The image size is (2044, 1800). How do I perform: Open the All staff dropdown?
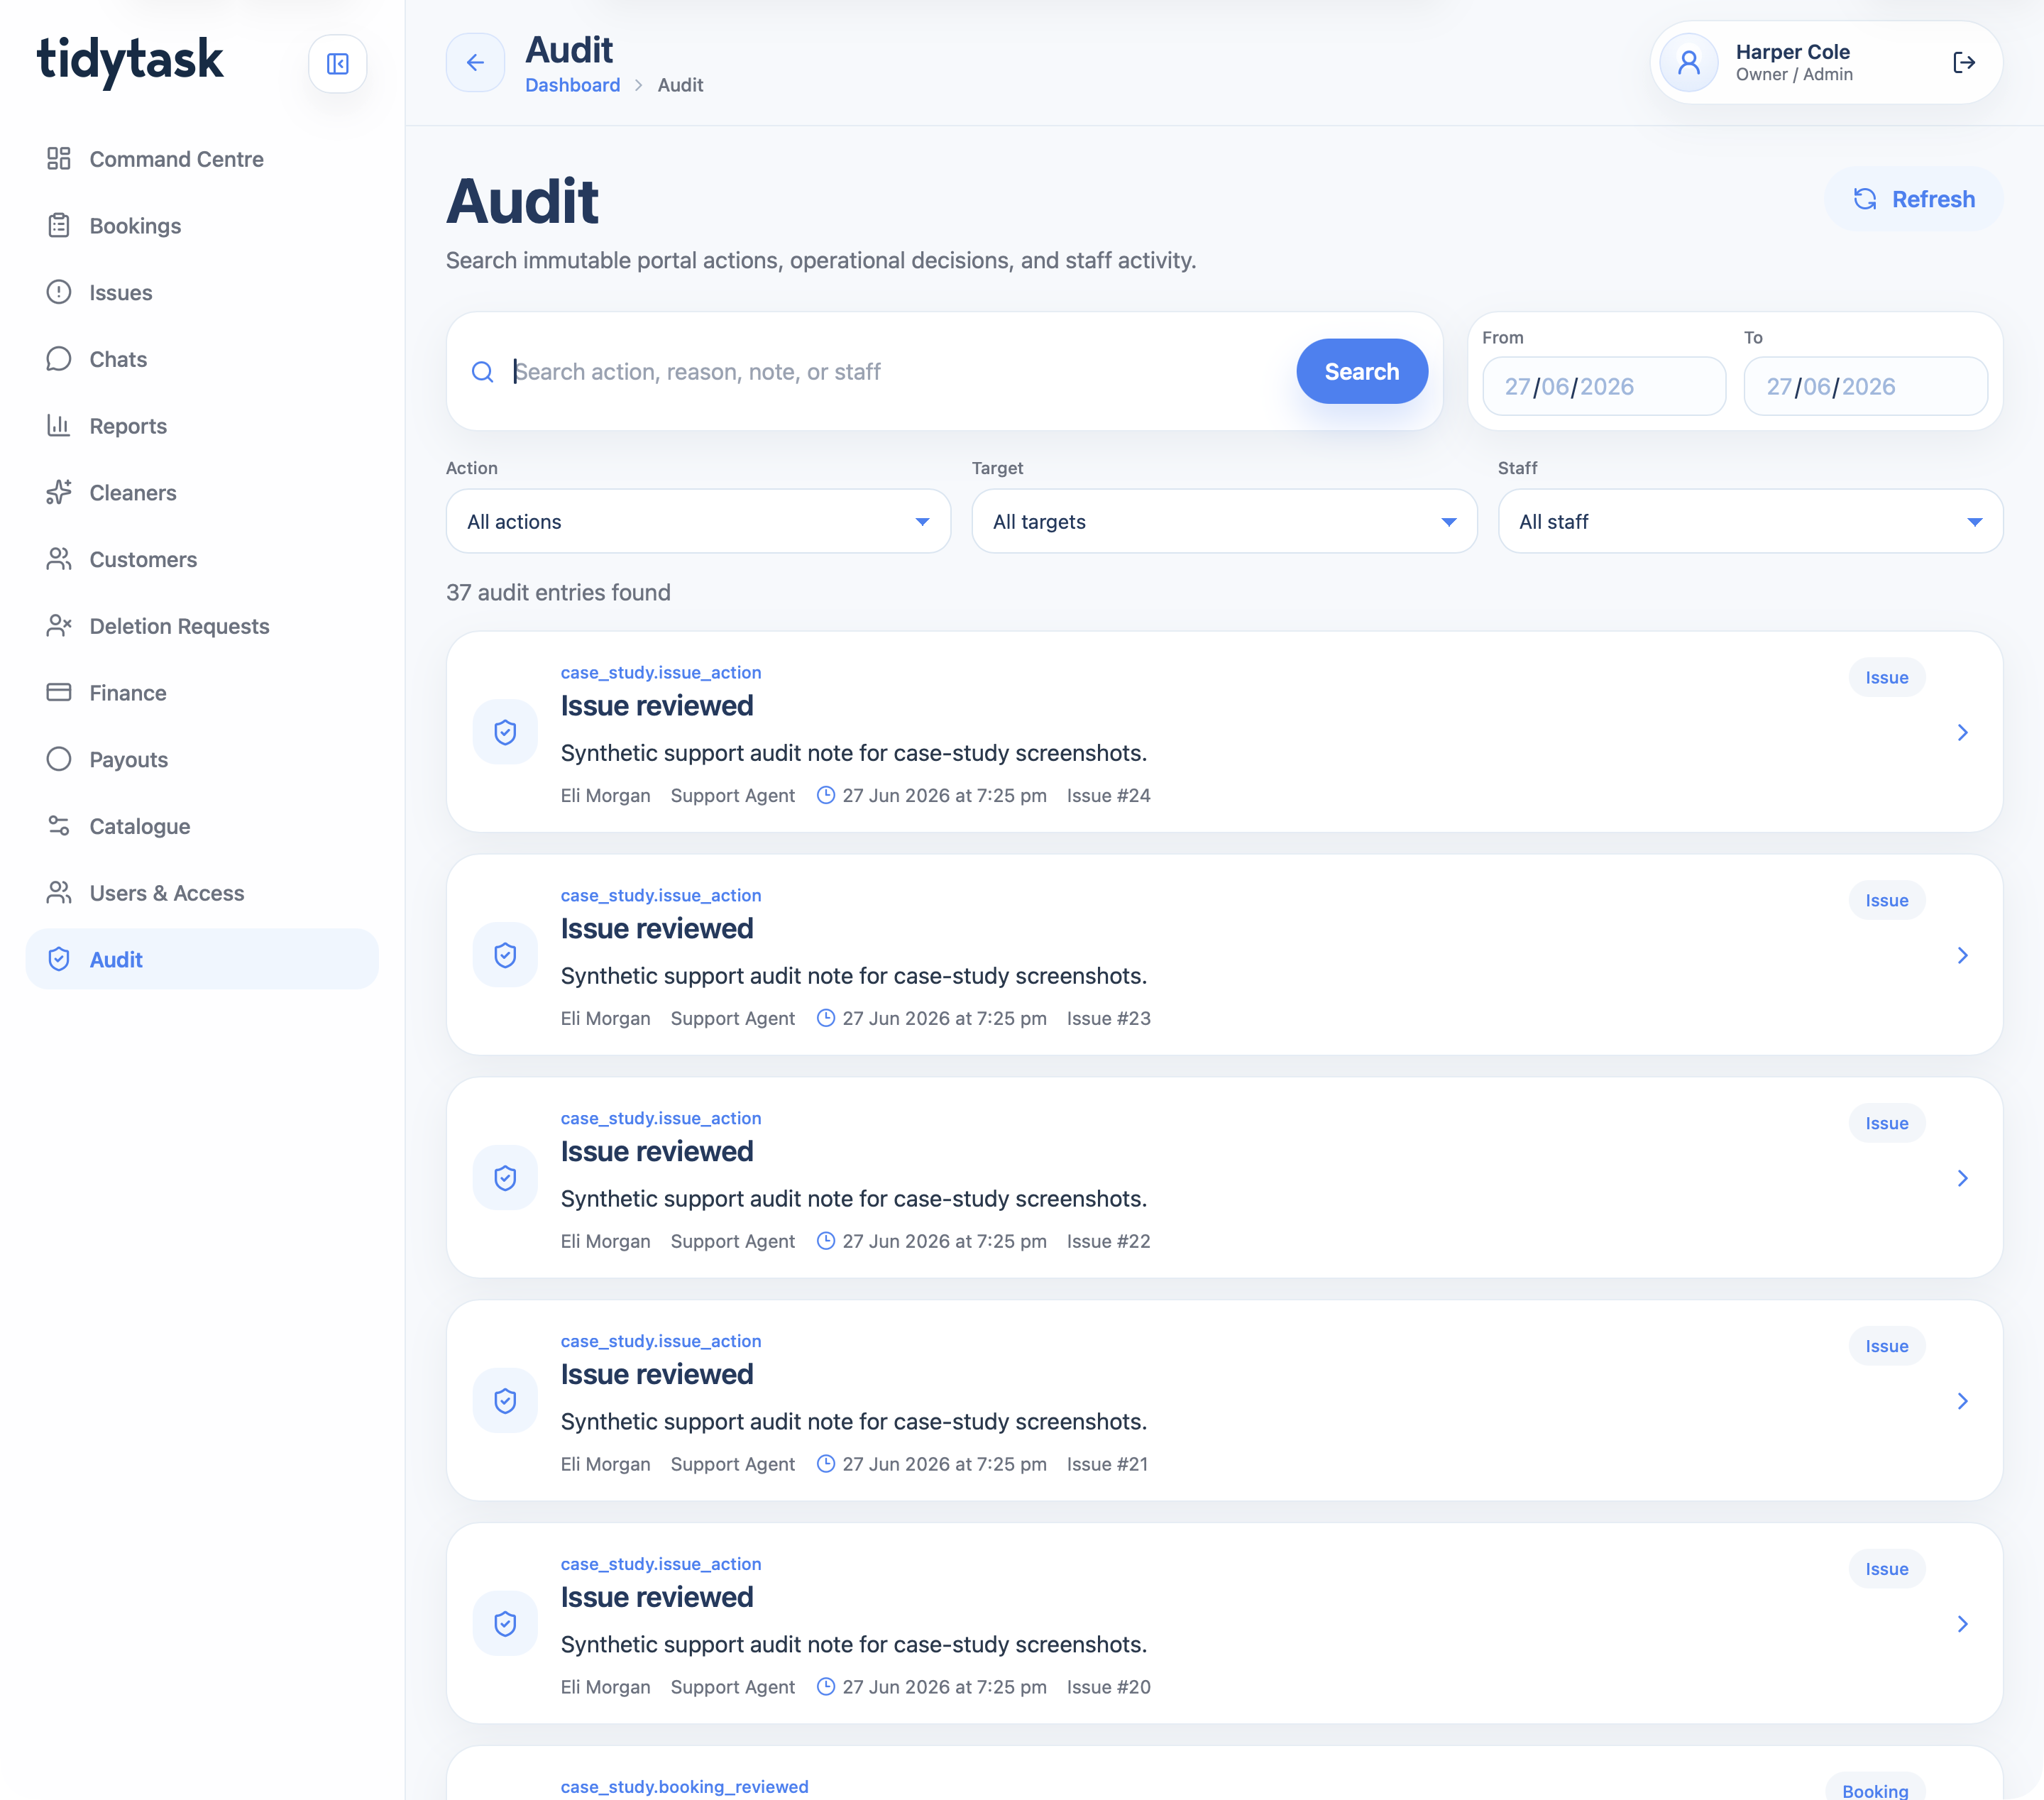pos(1750,521)
